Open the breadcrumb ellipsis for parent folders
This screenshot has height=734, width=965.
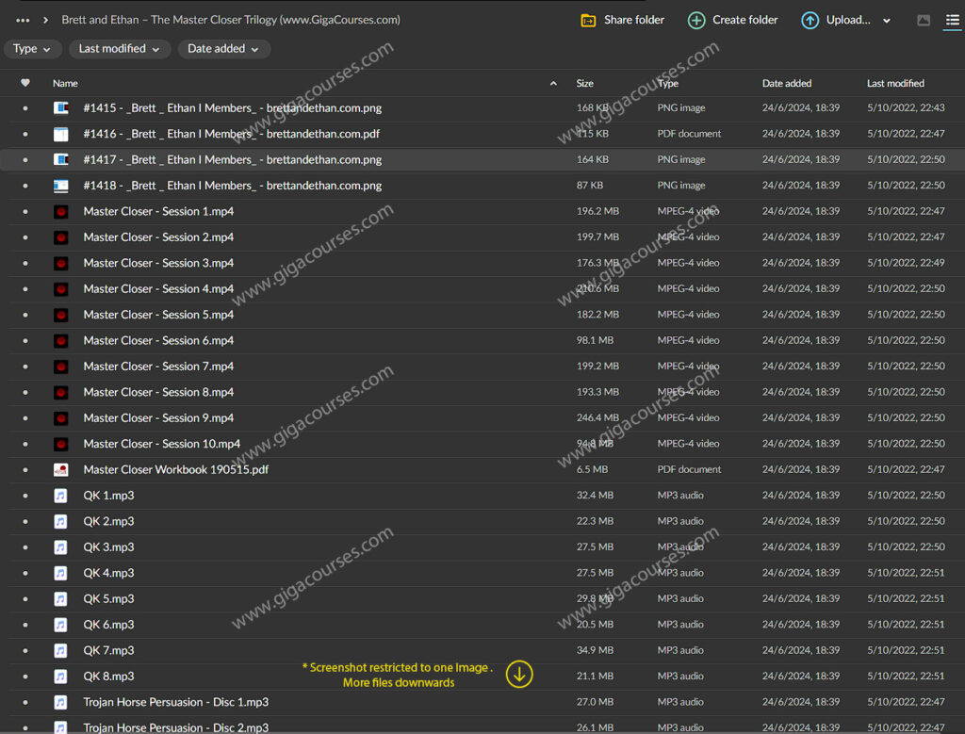coord(23,20)
